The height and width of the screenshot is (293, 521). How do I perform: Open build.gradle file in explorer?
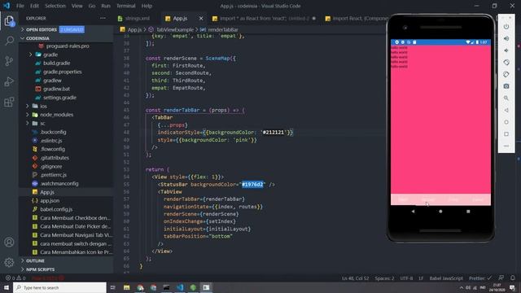coord(56,63)
